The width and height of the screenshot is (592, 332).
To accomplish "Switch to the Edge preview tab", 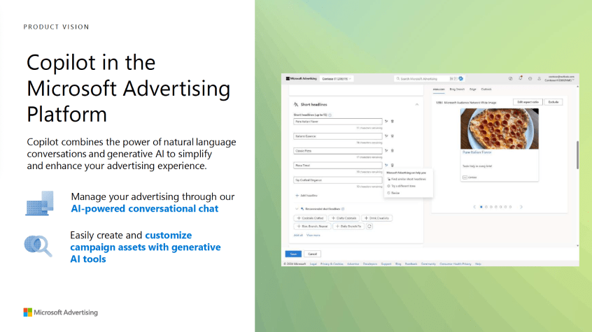I will [473, 89].
